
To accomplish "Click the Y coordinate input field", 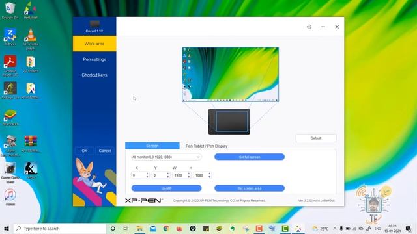I will click(x=159, y=175).
